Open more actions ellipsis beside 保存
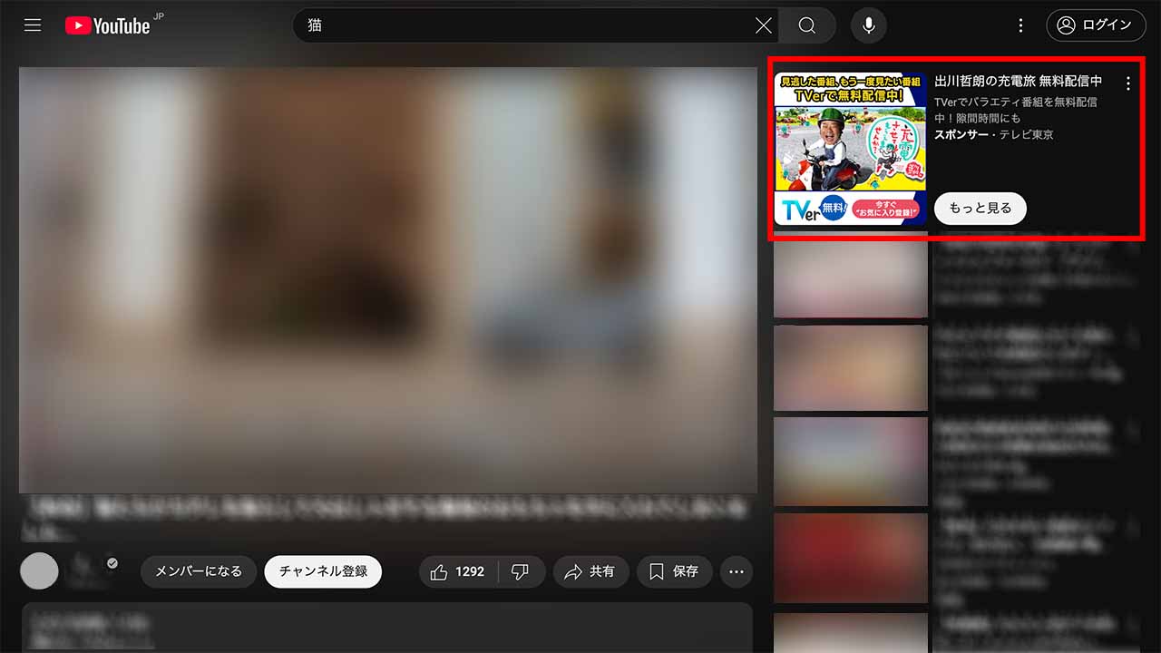This screenshot has height=653, width=1161. (737, 571)
